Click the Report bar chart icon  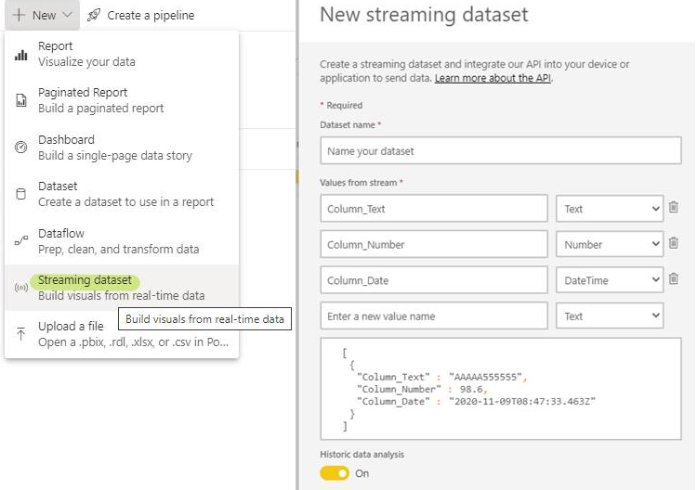pyautogui.click(x=20, y=55)
